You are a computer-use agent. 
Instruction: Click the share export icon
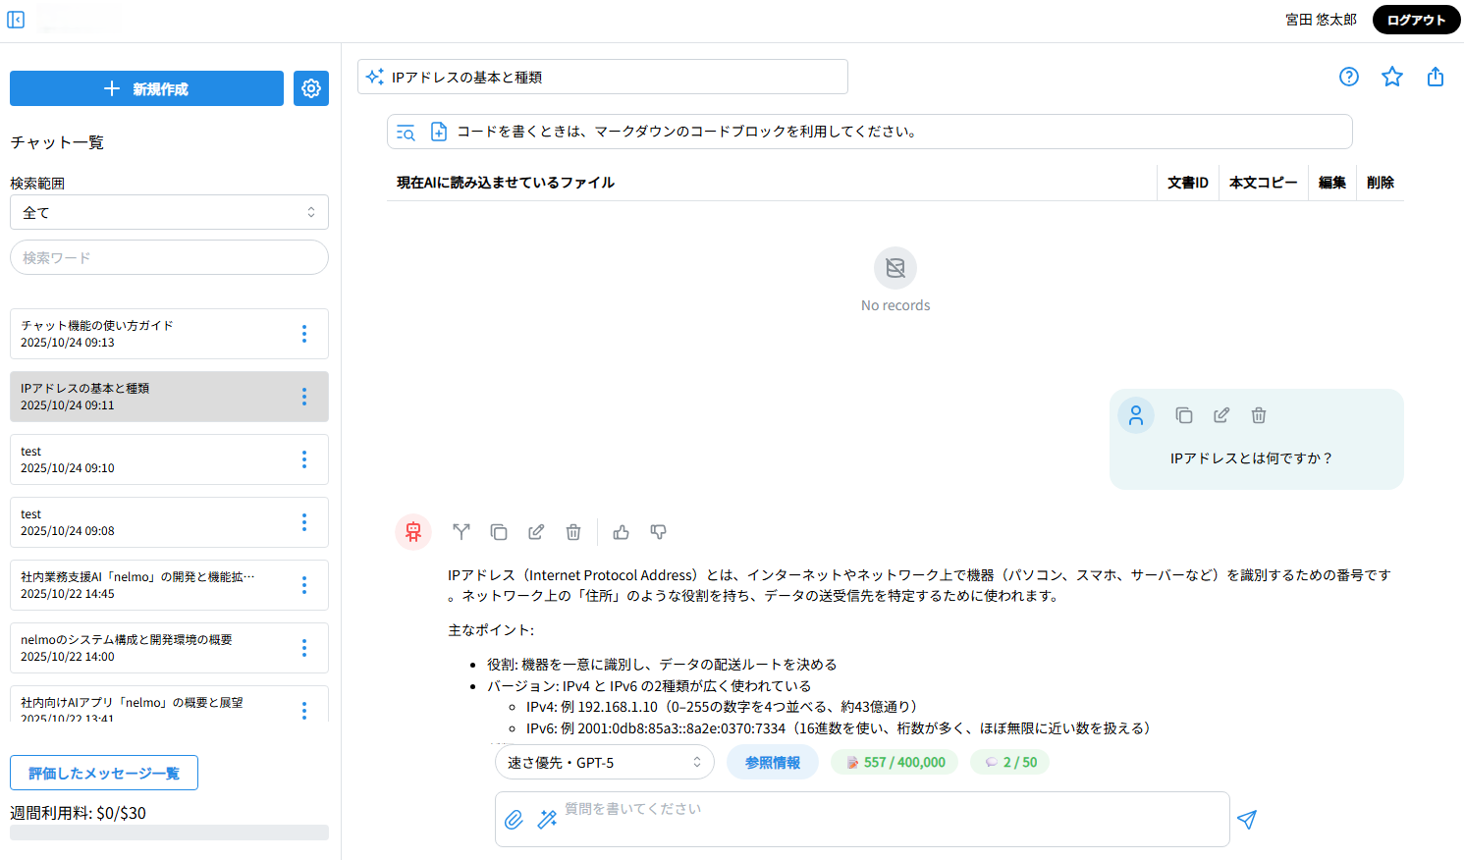(1436, 77)
